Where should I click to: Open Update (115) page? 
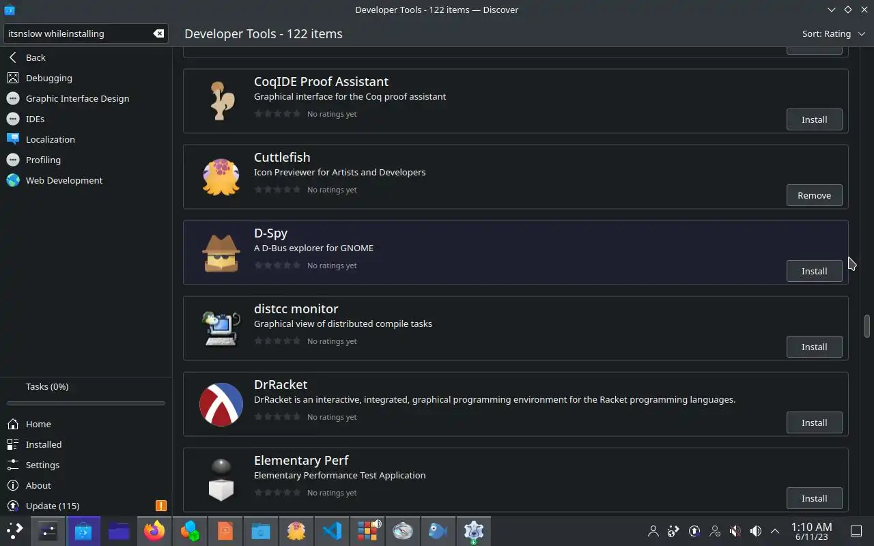86,506
